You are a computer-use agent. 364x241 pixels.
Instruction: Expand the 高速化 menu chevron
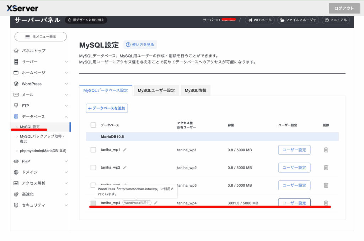coord(66,194)
